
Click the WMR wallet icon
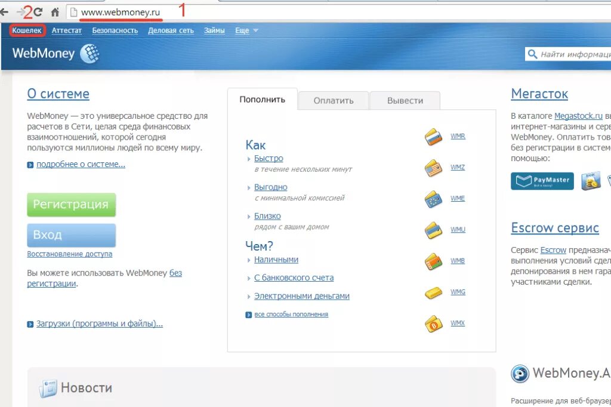point(433,137)
